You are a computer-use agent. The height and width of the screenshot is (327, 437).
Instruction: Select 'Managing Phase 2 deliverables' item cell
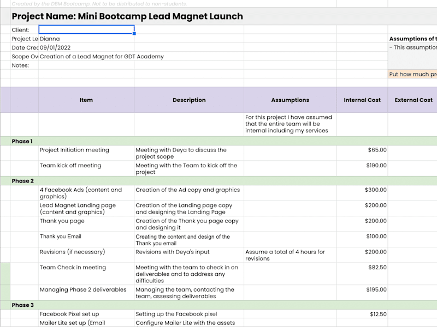pyautogui.click(x=86, y=293)
